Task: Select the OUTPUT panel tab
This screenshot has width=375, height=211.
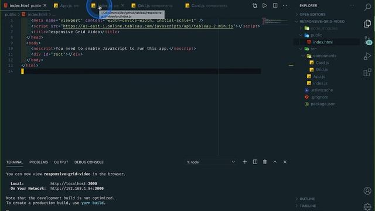Action: pyautogui.click(x=61, y=162)
